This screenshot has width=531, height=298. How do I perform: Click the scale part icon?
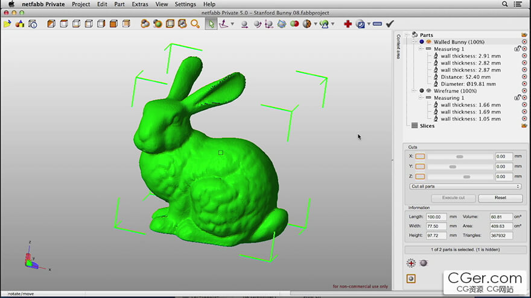point(269,24)
